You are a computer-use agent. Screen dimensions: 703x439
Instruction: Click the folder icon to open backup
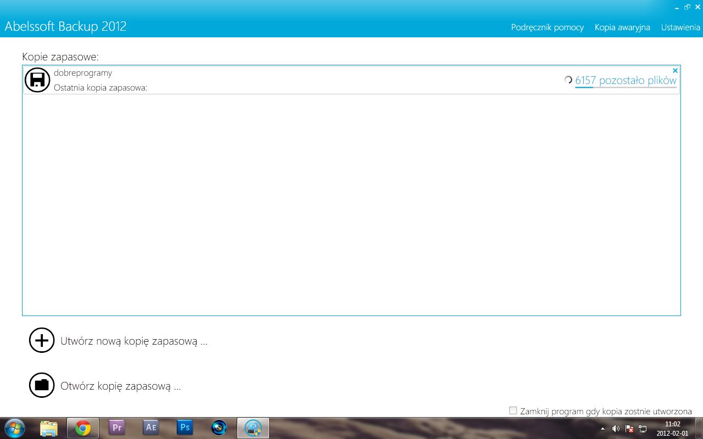click(42, 385)
